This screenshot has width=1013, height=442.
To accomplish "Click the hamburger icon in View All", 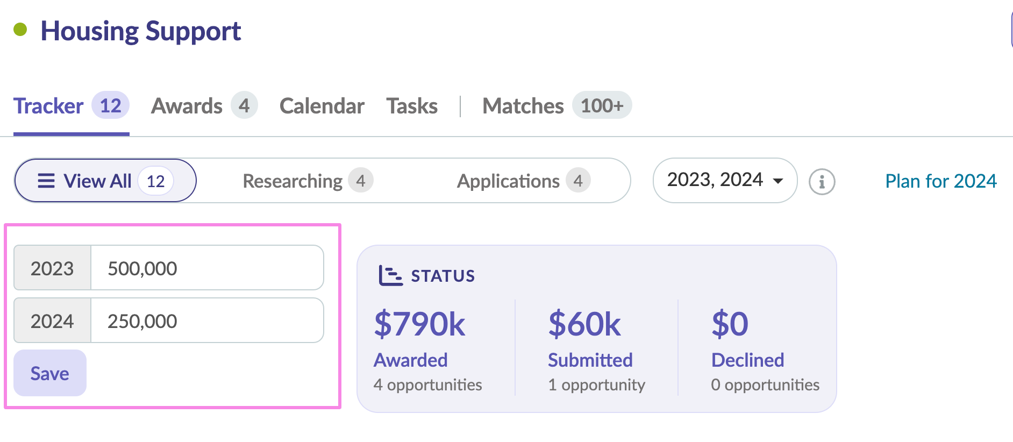I will click(46, 181).
